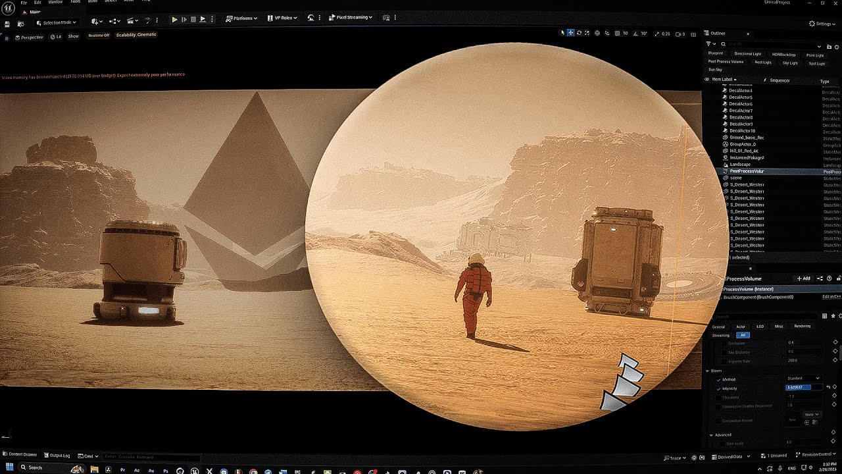Open the Pixel Streaming dropdown
The image size is (842, 474).
[x=351, y=17]
